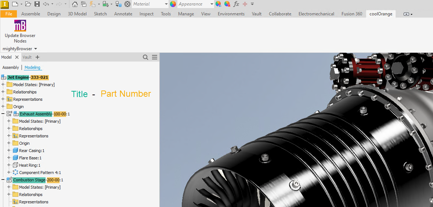
Task: Click the Adjust appearance color wheel icon
Action: [x=218, y=4]
